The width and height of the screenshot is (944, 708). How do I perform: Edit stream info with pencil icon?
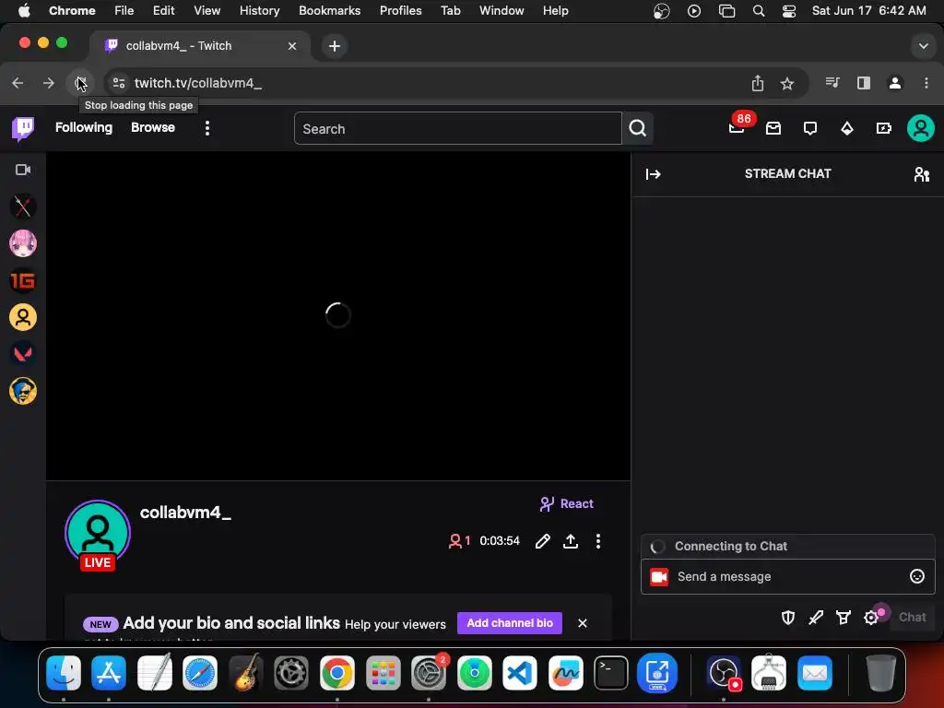[x=542, y=541]
